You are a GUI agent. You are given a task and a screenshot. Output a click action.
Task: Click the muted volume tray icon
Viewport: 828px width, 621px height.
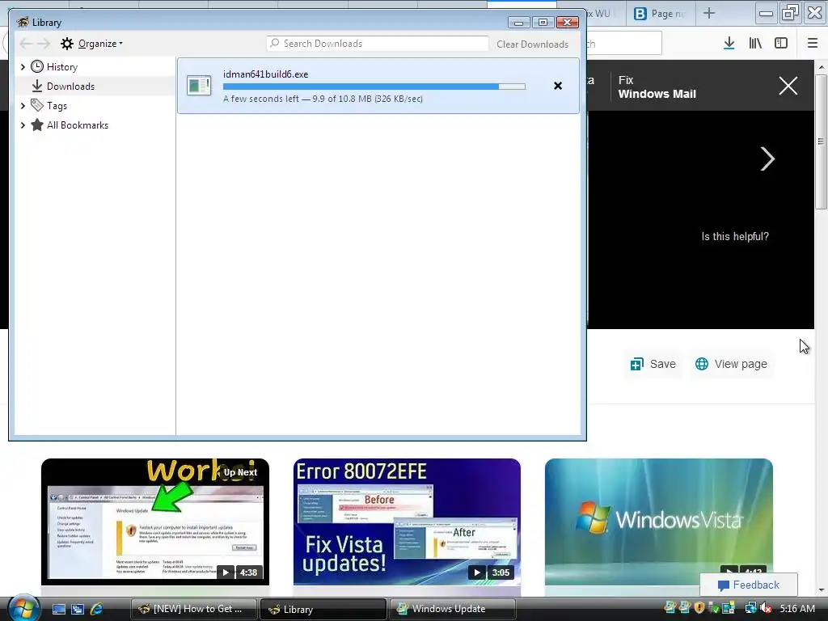766,608
